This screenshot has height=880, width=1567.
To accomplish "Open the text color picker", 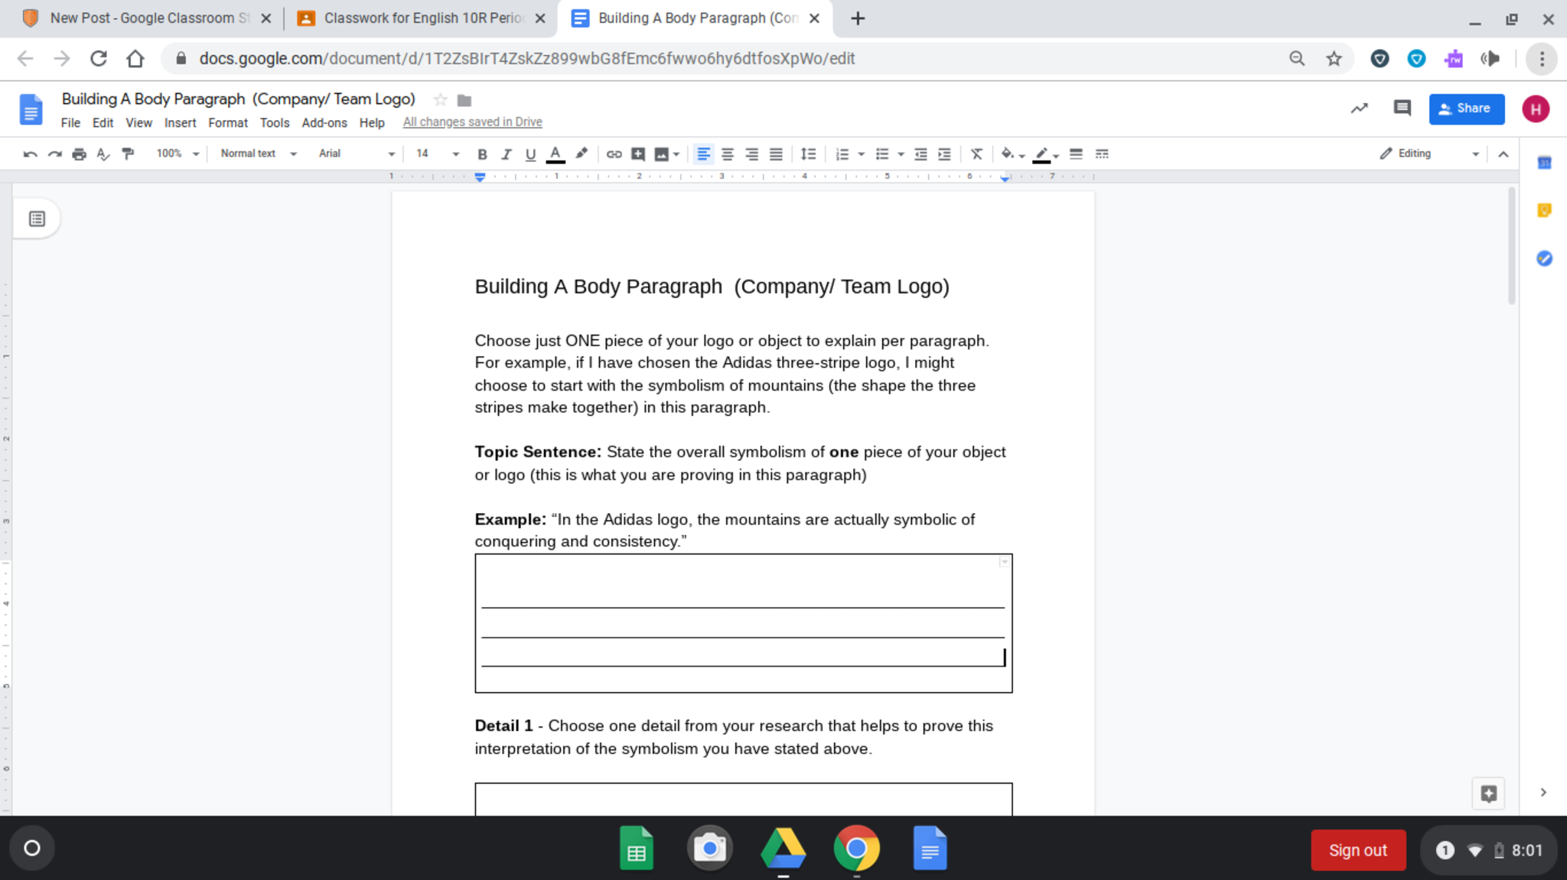I will (x=555, y=154).
